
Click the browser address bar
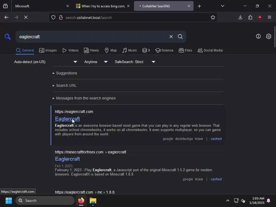134,18
